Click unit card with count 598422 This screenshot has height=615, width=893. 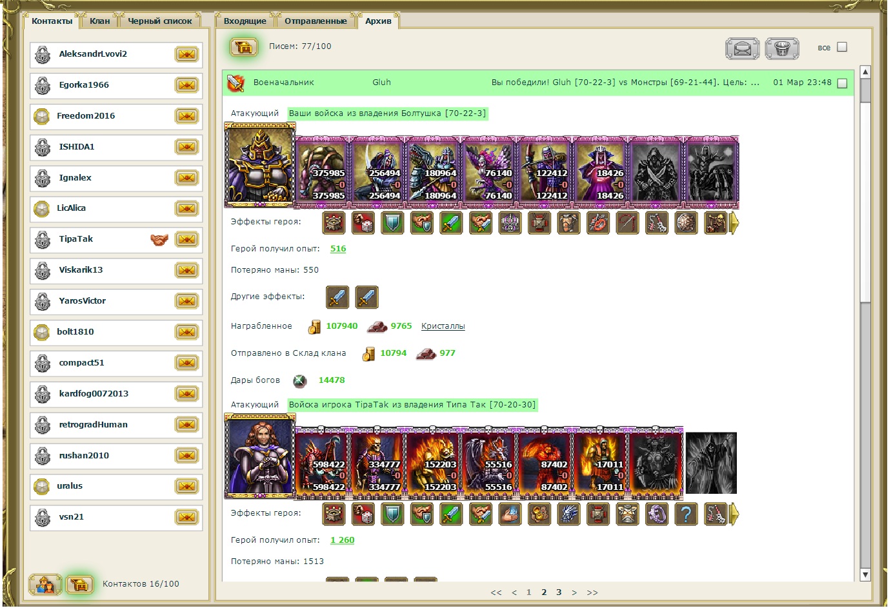pyautogui.click(x=323, y=463)
